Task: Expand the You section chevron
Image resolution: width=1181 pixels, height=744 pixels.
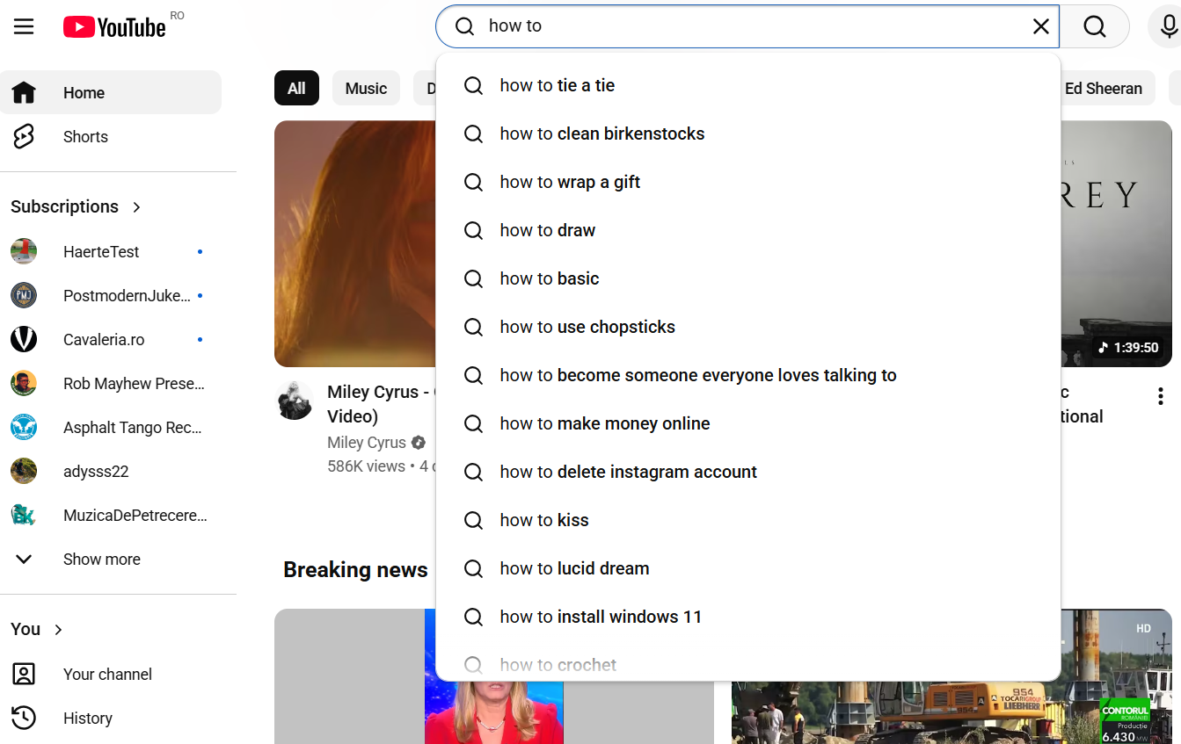Action: pyautogui.click(x=59, y=630)
